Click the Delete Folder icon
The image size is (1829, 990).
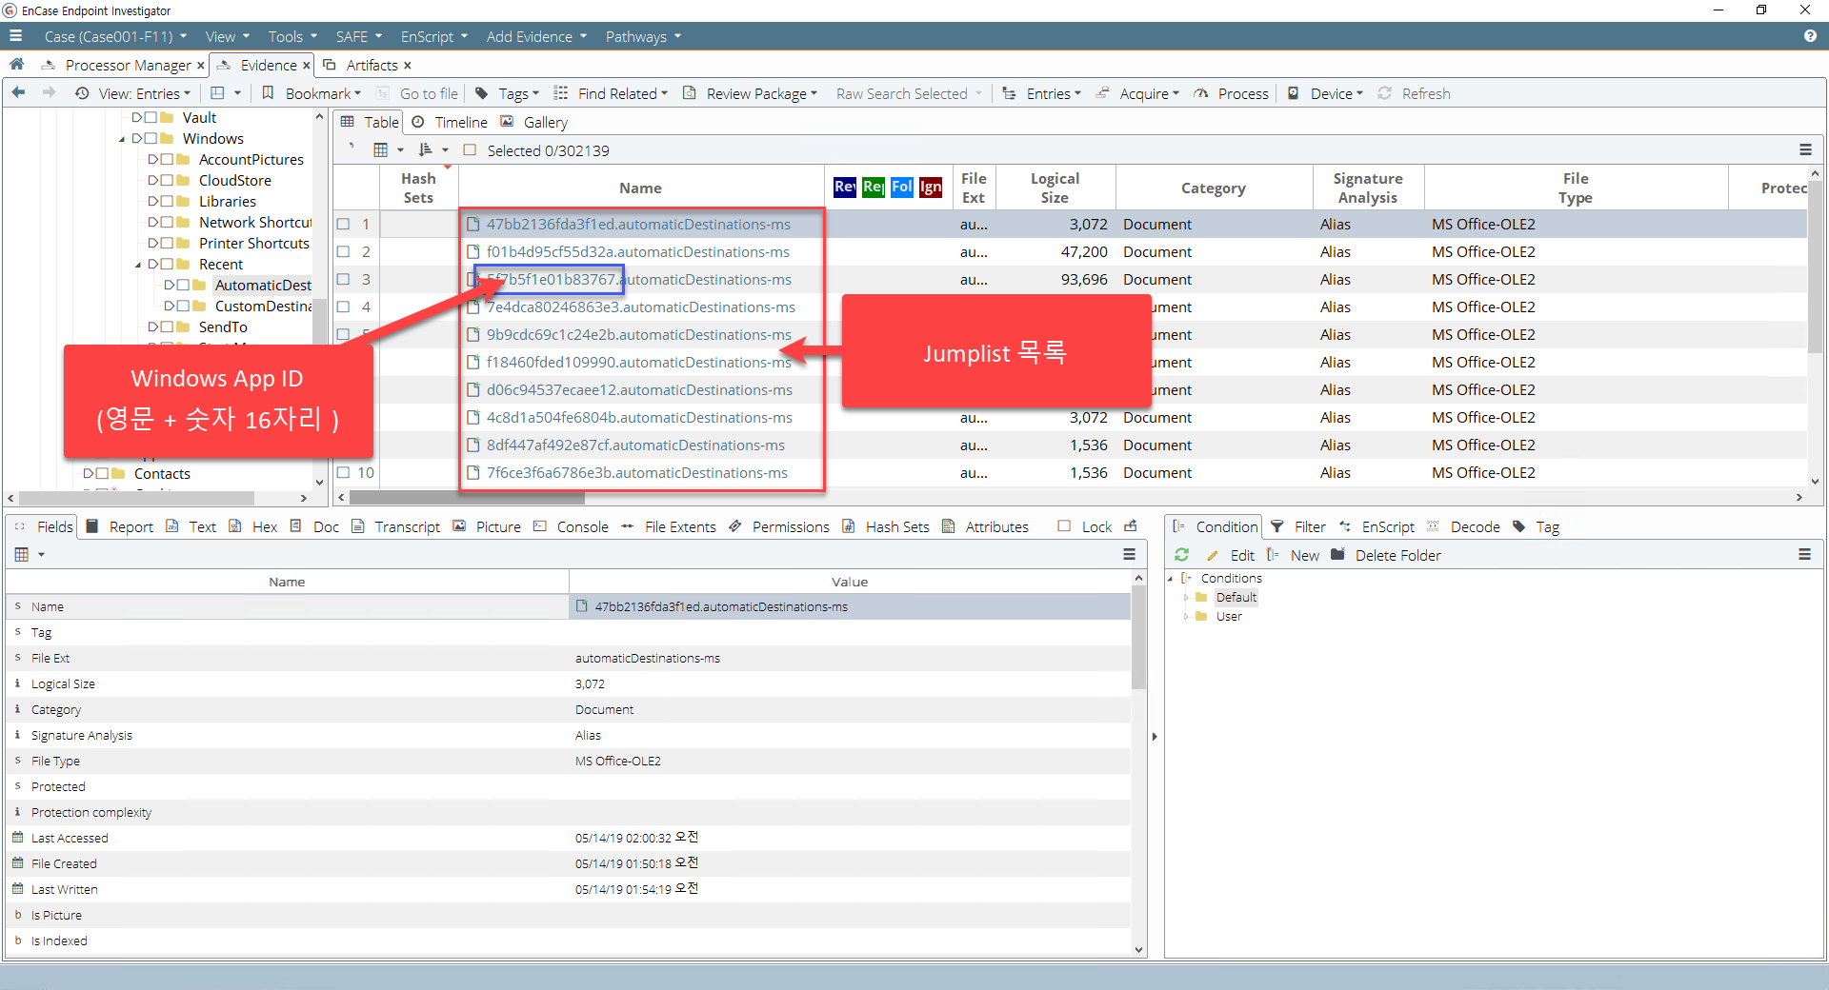click(1337, 555)
